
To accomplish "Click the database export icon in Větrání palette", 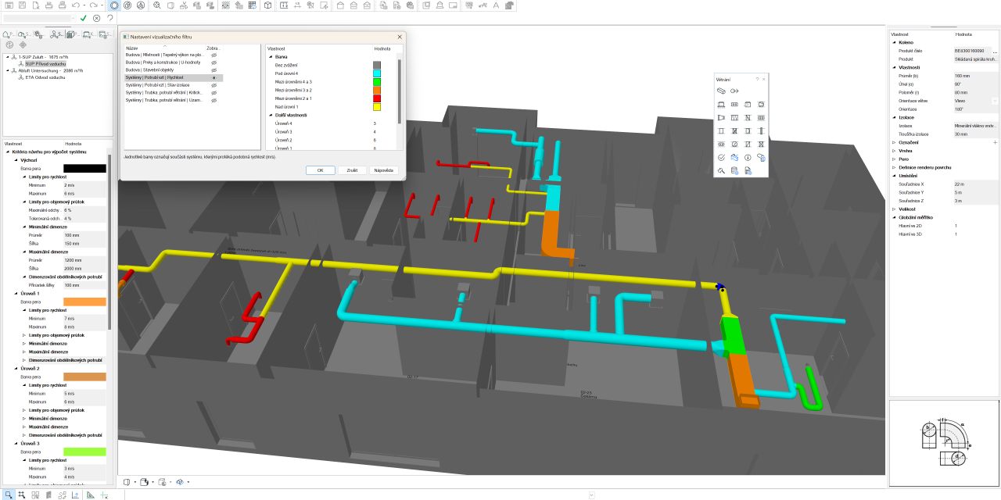I will click(x=734, y=170).
